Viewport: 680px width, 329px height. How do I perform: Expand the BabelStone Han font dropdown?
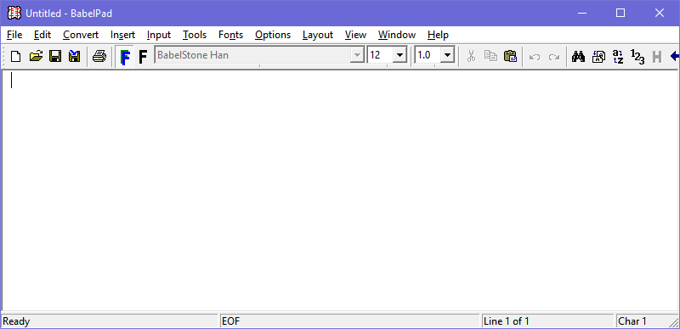click(x=357, y=55)
